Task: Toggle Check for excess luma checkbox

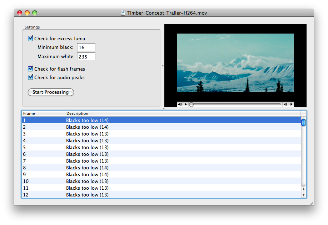Action: 30,39
